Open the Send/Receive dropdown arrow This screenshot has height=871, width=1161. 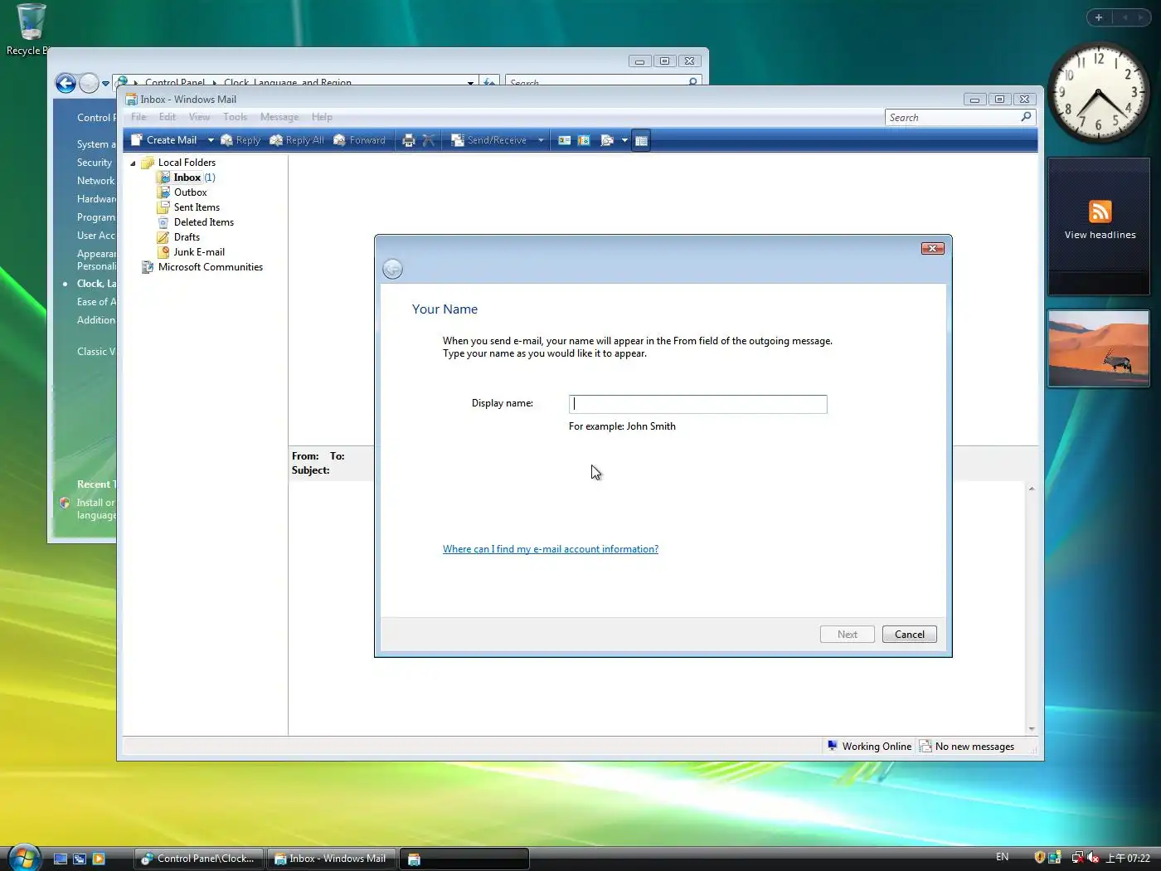(541, 140)
